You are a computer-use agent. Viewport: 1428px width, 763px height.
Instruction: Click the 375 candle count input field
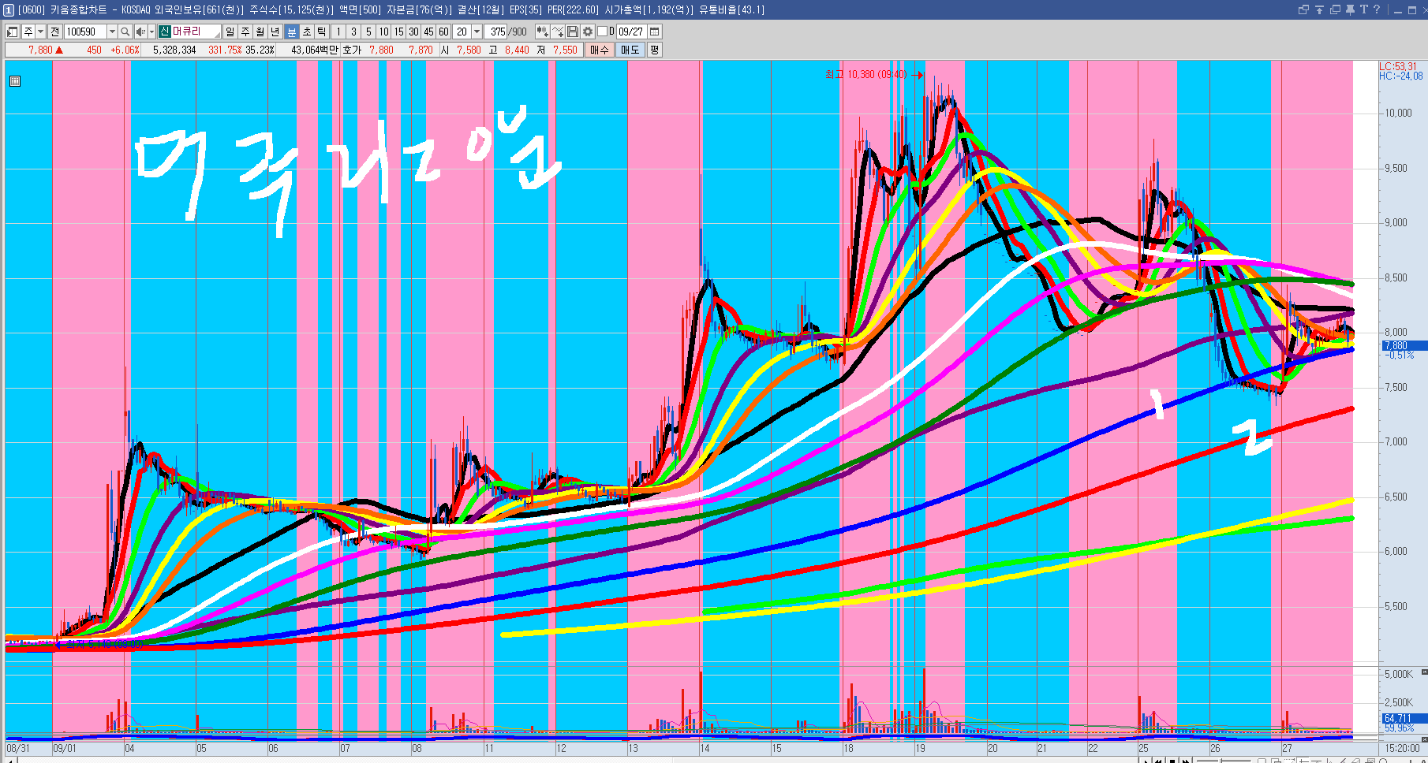coord(497,32)
